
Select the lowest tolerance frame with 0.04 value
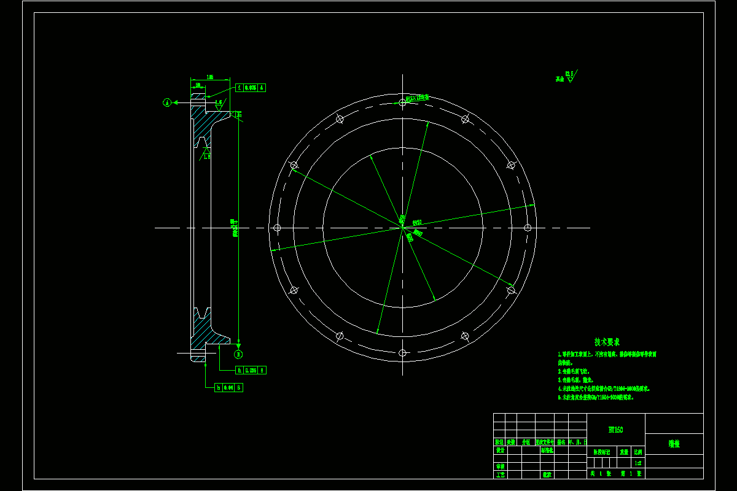point(228,388)
